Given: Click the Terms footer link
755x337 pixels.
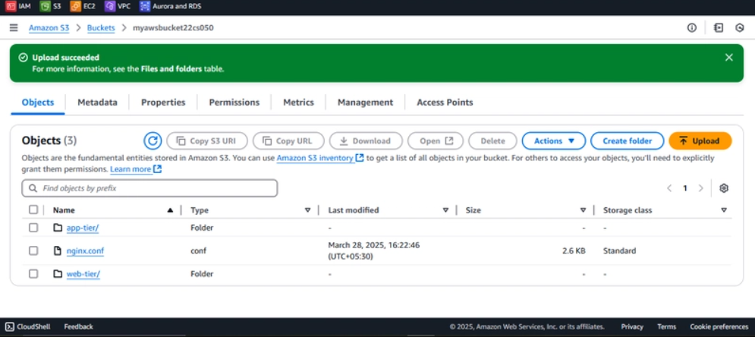Looking at the screenshot, I should click(666, 326).
